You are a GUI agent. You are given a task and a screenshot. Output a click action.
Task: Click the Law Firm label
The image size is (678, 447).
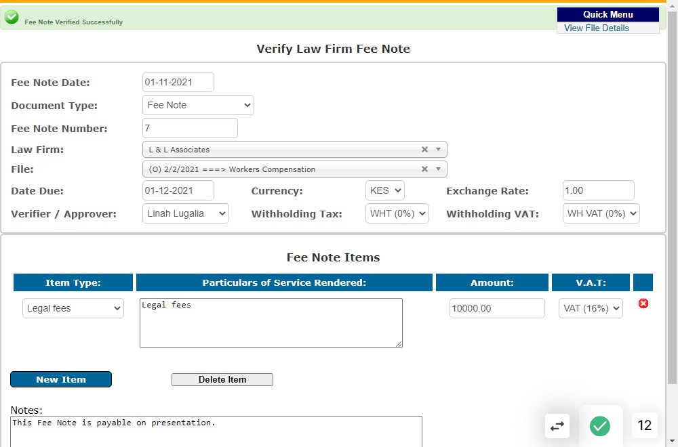pos(37,150)
